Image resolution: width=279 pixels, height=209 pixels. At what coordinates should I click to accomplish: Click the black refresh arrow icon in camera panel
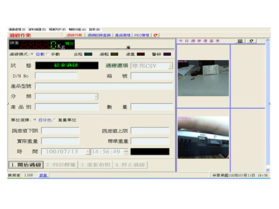(252, 41)
